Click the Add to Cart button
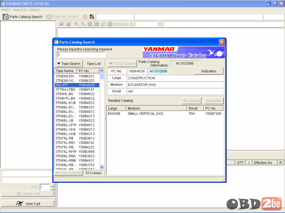285x213 pixels. [x=28, y=194]
